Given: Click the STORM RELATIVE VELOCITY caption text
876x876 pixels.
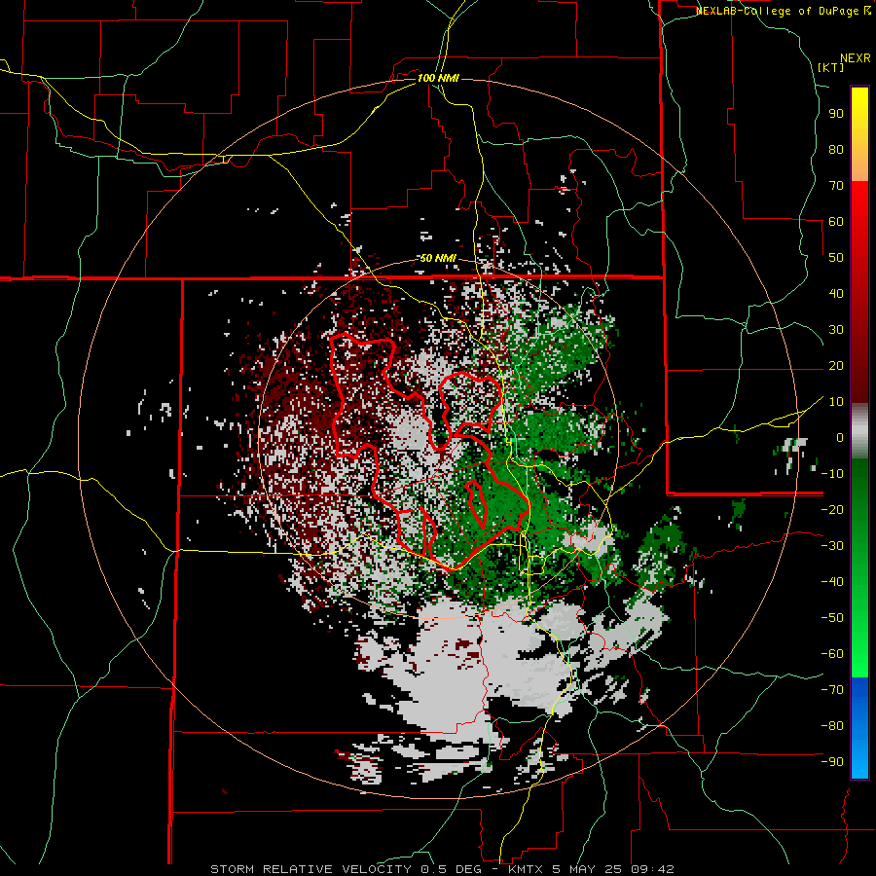Looking at the screenshot, I should click(x=310, y=869).
